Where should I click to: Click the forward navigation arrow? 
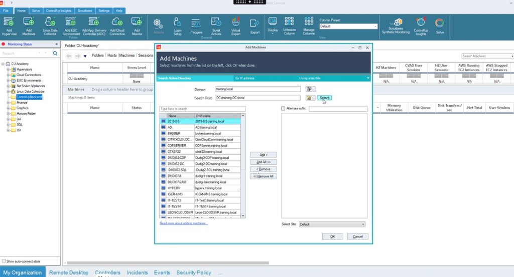tap(78, 56)
